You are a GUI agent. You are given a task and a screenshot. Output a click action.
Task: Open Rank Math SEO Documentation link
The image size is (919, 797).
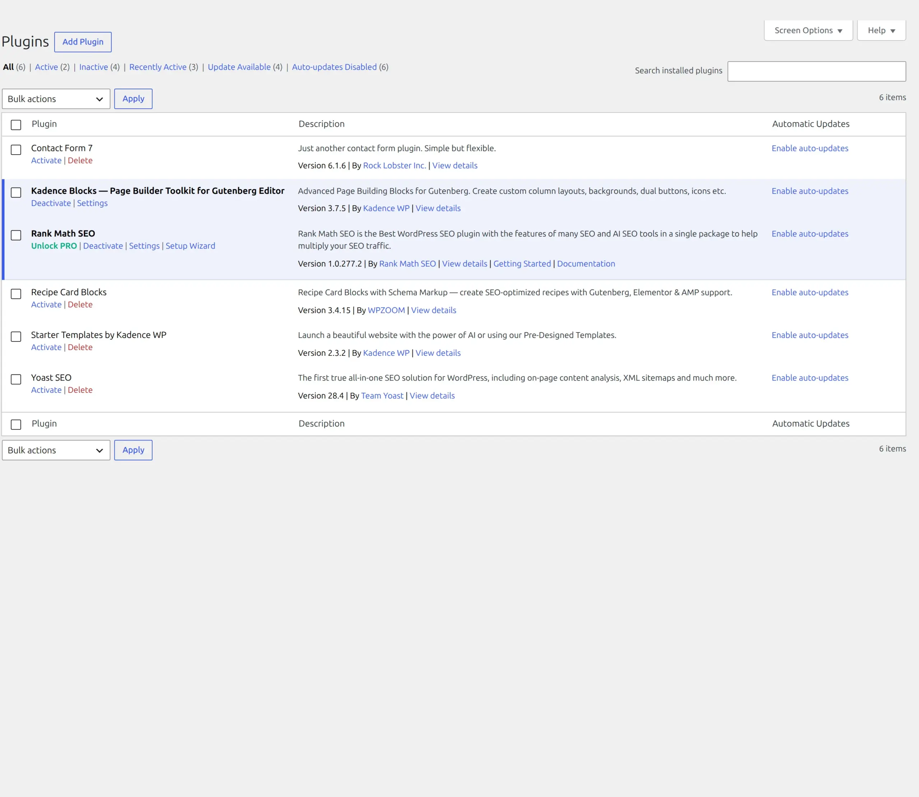pyautogui.click(x=586, y=263)
